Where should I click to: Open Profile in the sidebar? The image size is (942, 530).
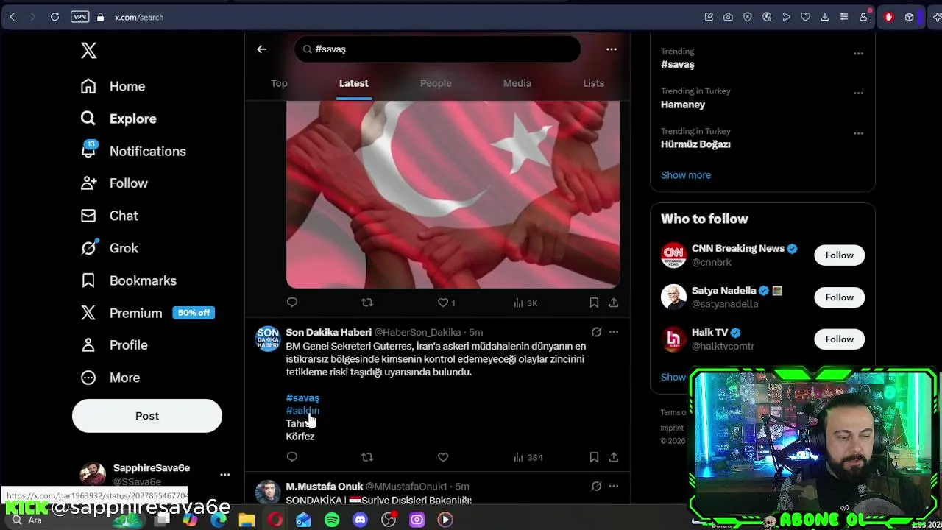pyautogui.click(x=114, y=345)
